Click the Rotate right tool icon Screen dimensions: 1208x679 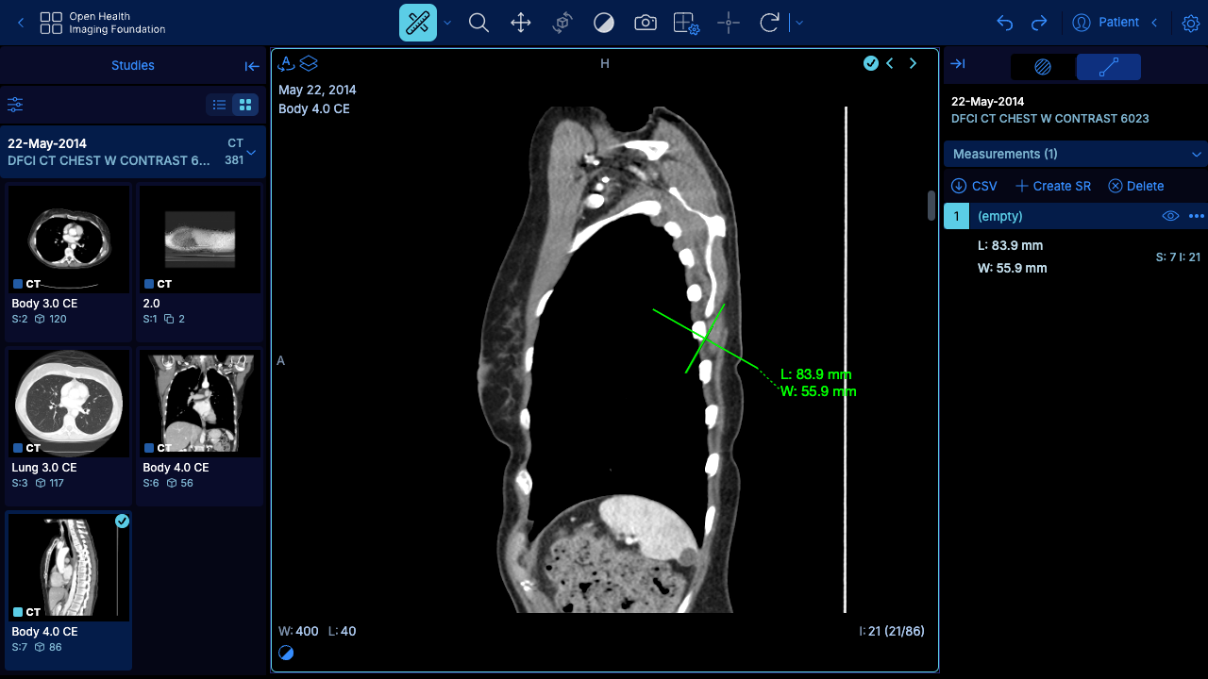coord(770,23)
